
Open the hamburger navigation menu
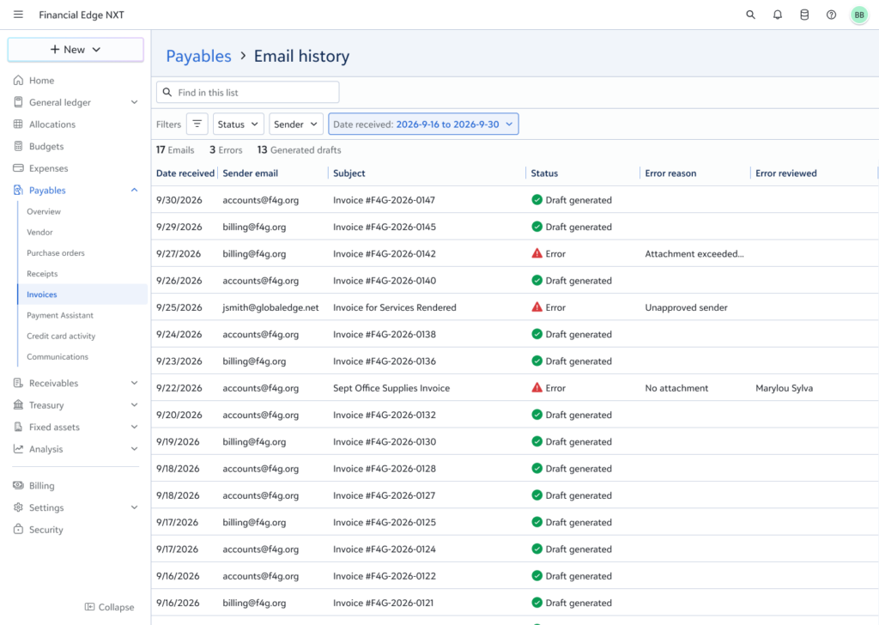pyautogui.click(x=19, y=15)
